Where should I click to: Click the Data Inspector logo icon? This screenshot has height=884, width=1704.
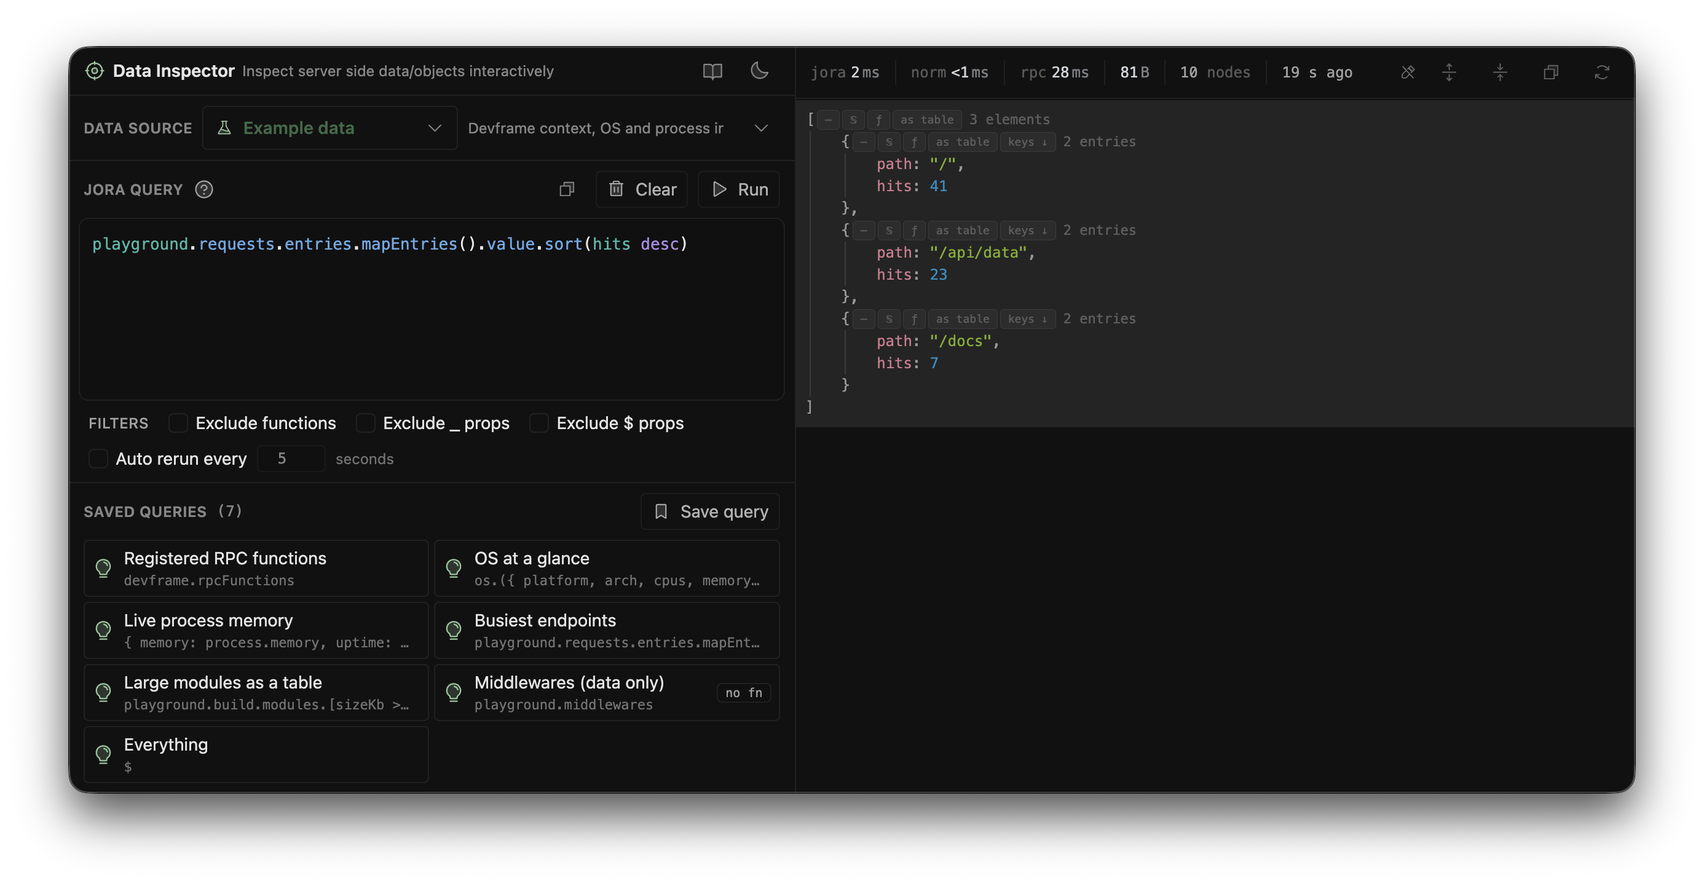tap(95, 71)
